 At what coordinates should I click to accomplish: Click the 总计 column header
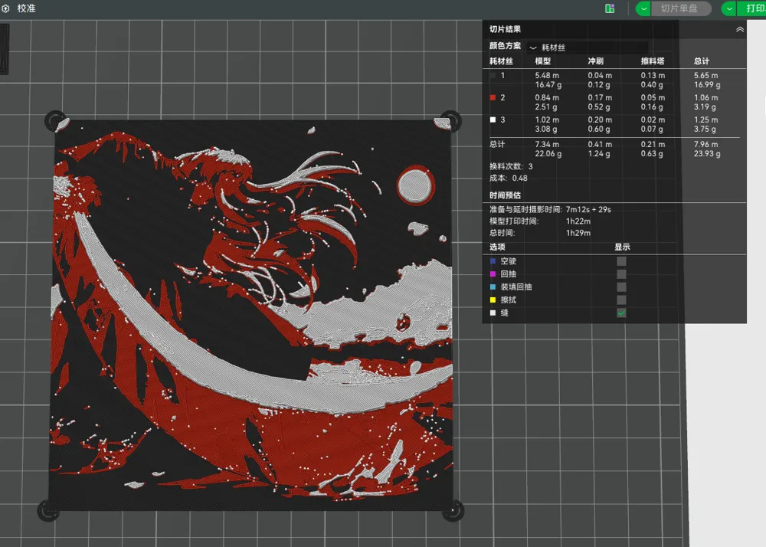(x=702, y=61)
